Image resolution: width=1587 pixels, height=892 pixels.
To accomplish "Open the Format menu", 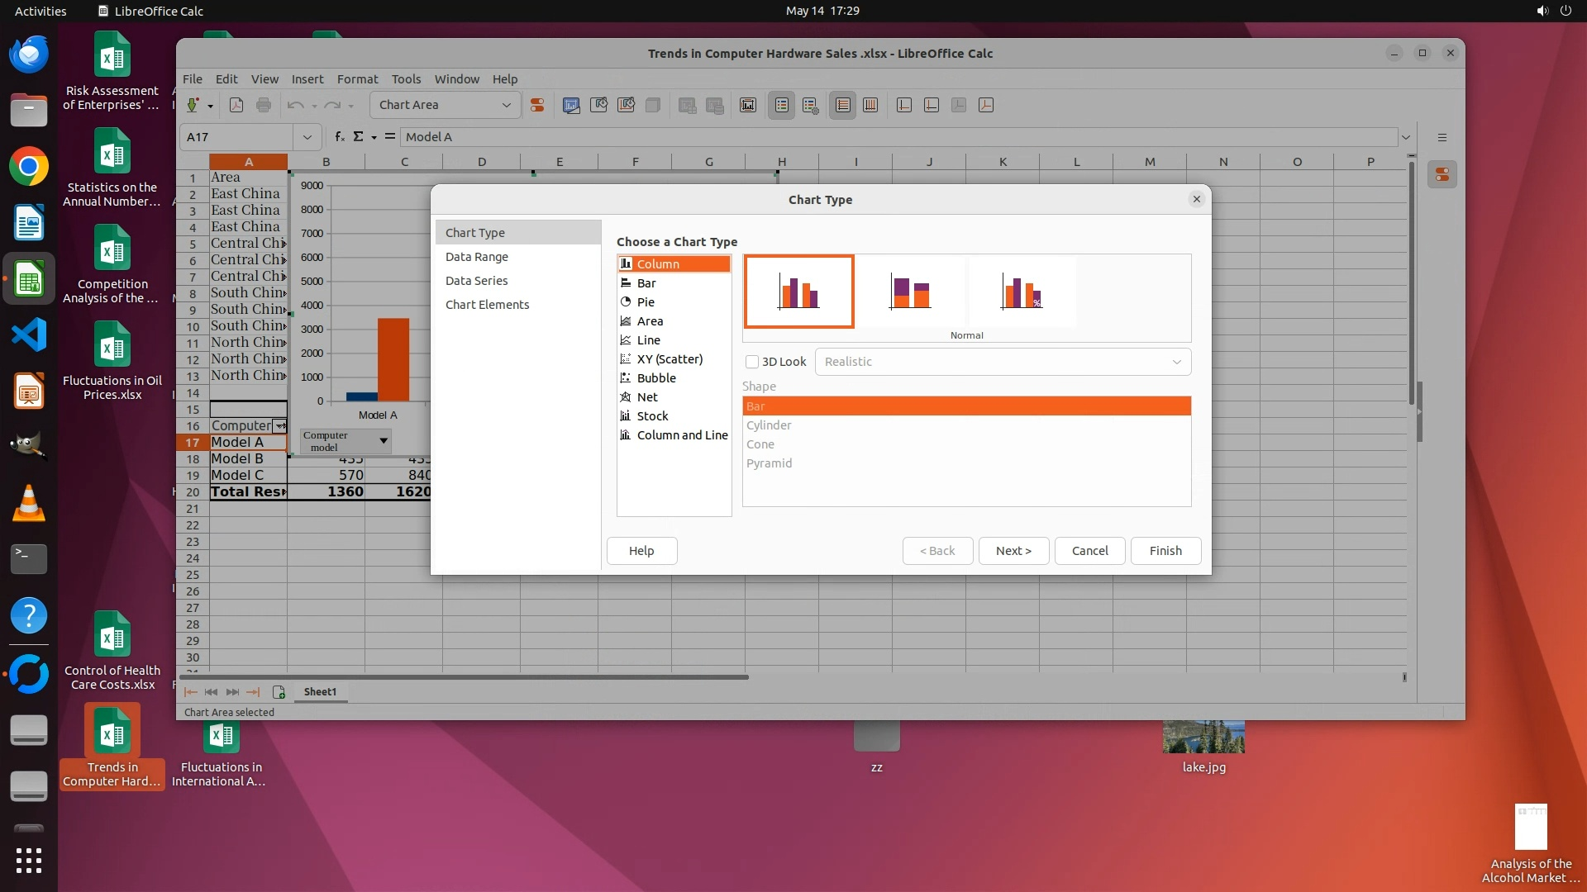I will (x=357, y=79).
